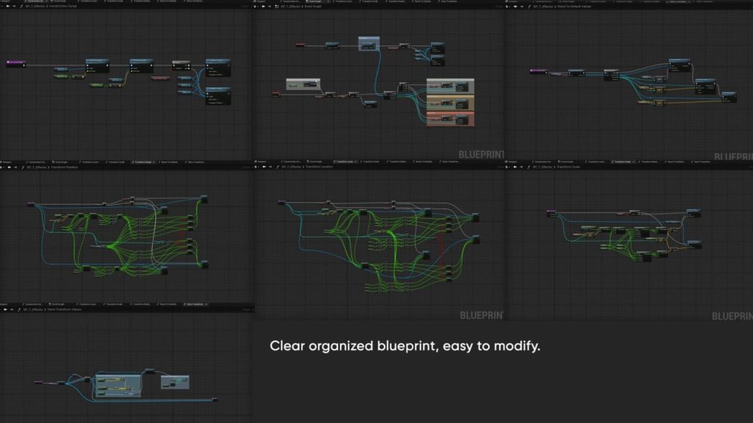Select the Transform Rotation tab in the rotation panel
Viewport: 753px width, 423px height.
coord(143,161)
